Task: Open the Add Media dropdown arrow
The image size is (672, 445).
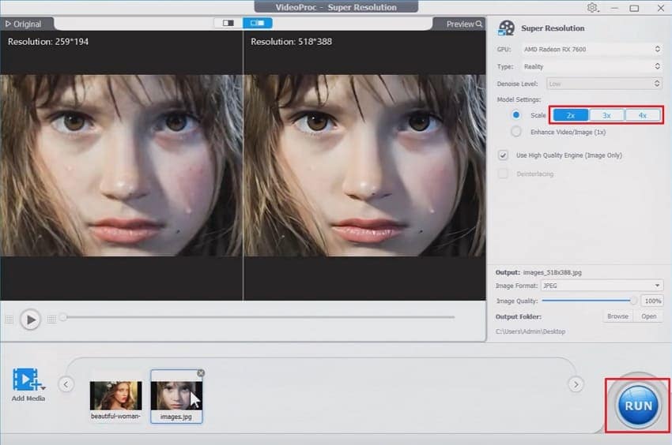Action: tap(43, 387)
